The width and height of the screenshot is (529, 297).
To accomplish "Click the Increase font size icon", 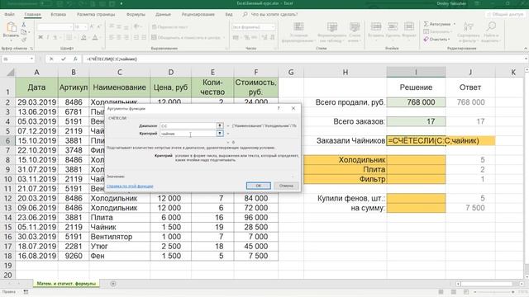I will pos(92,26).
